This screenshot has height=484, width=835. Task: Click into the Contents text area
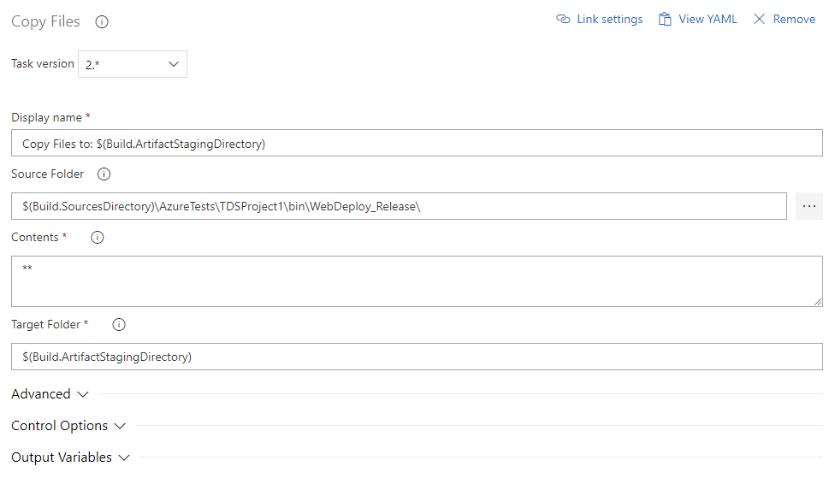tap(417, 281)
